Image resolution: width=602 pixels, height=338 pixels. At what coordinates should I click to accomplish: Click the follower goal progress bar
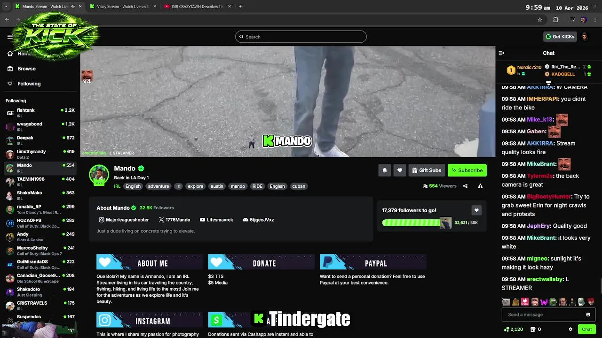(417, 223)
